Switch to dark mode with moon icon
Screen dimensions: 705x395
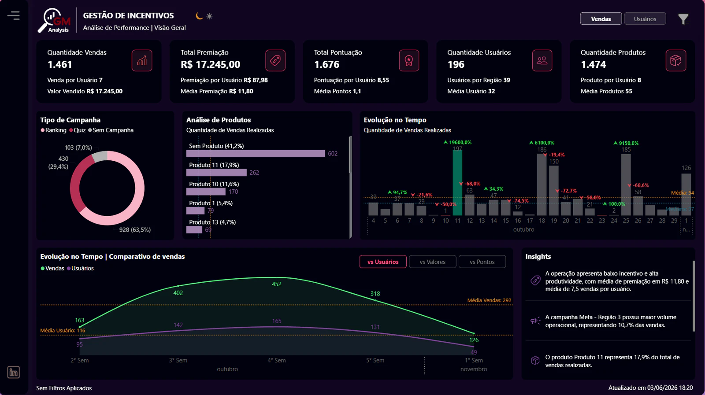click(x=199, y=16)
